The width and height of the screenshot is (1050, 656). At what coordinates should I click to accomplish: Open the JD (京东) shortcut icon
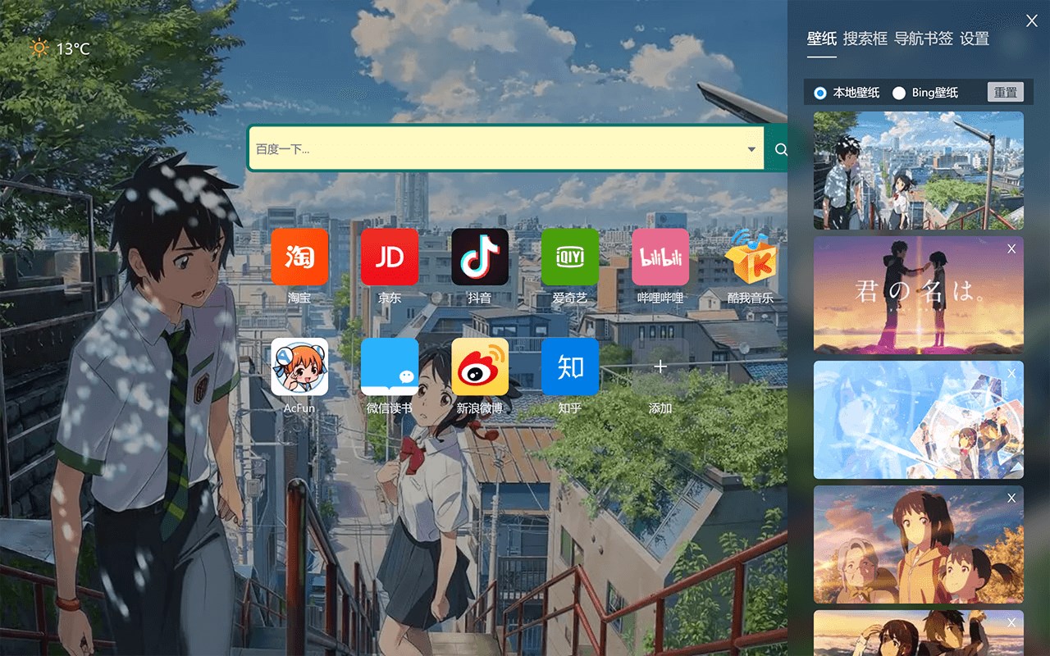click(390, 257)
